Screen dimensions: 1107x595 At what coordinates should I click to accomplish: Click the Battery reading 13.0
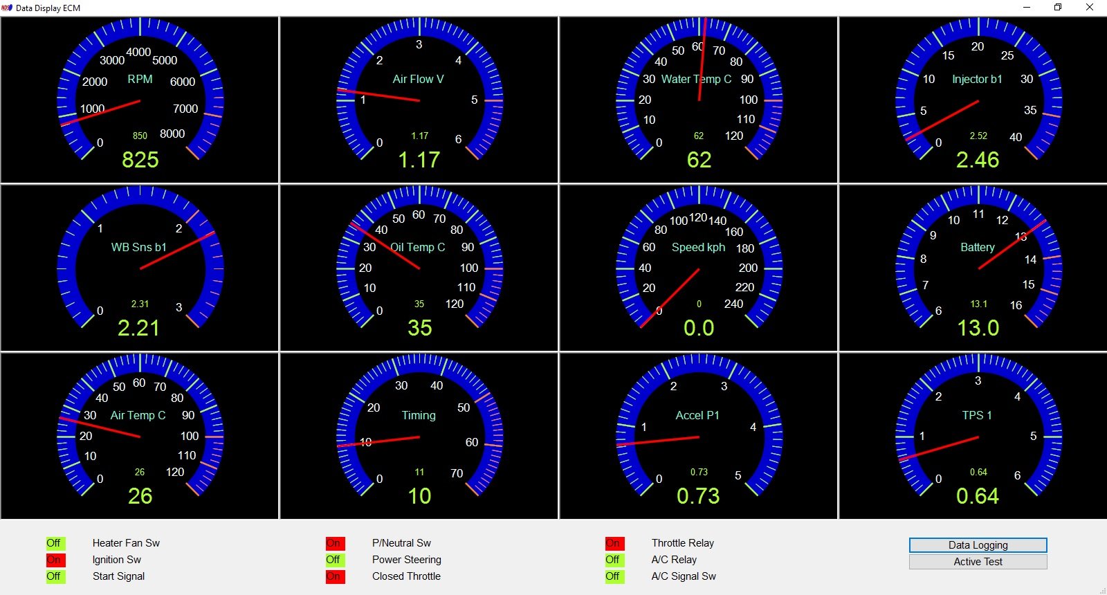[978, 328]
